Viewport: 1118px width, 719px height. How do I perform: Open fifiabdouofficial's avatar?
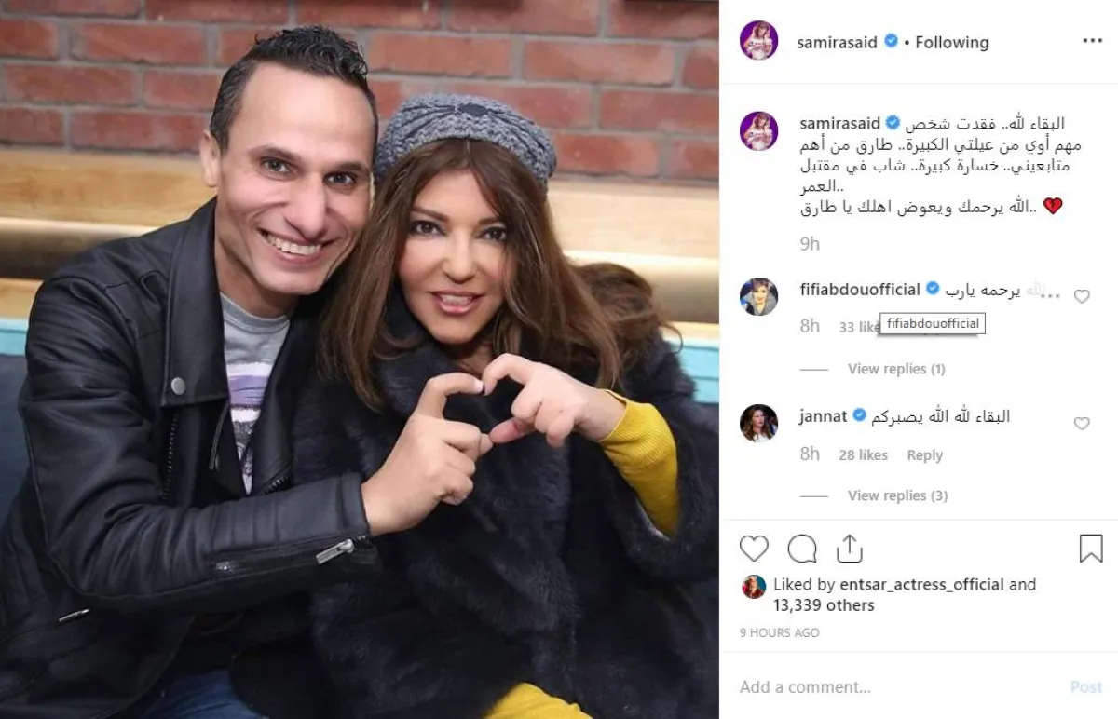point(759,296)
